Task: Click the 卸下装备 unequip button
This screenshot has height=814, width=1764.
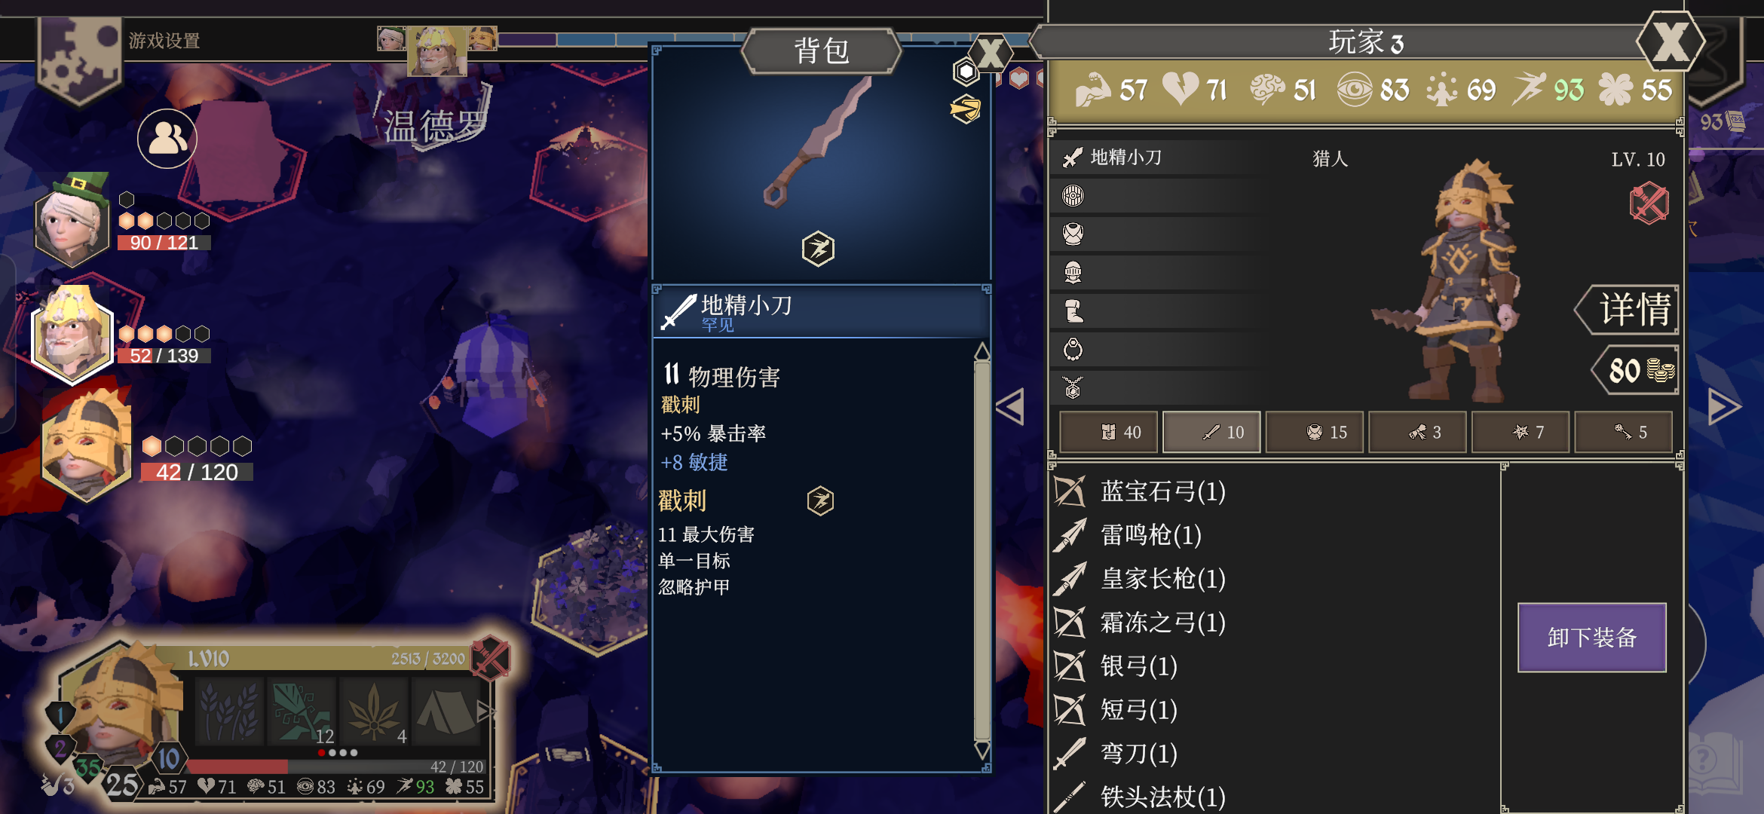Action: (x=1592, y=638)
